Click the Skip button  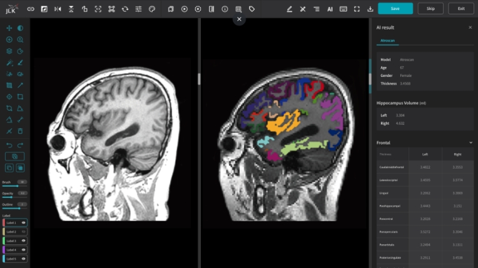tap(430, 9)
